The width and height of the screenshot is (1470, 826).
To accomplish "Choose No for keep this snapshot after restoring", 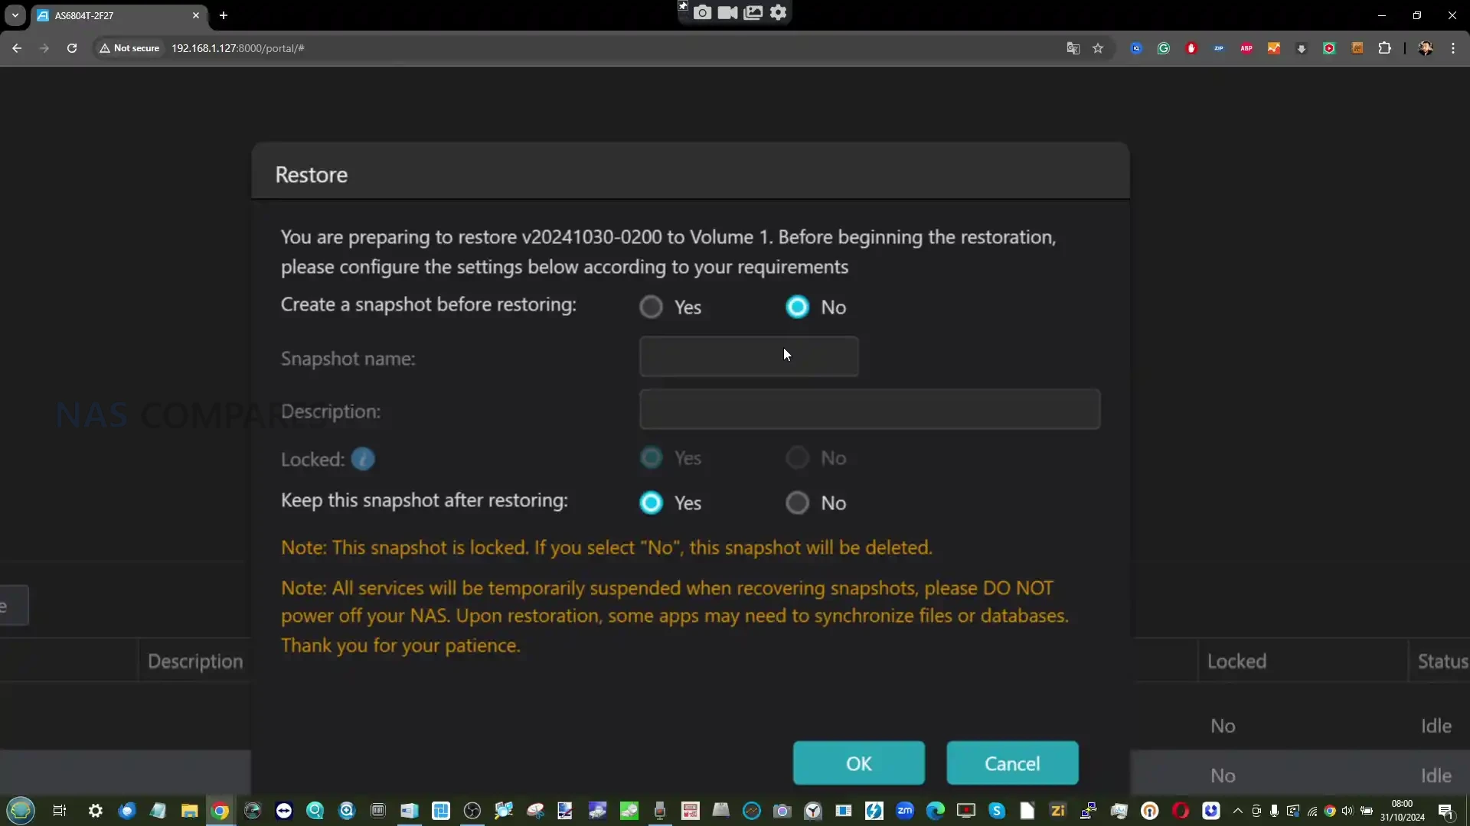I will pos(797,503).
